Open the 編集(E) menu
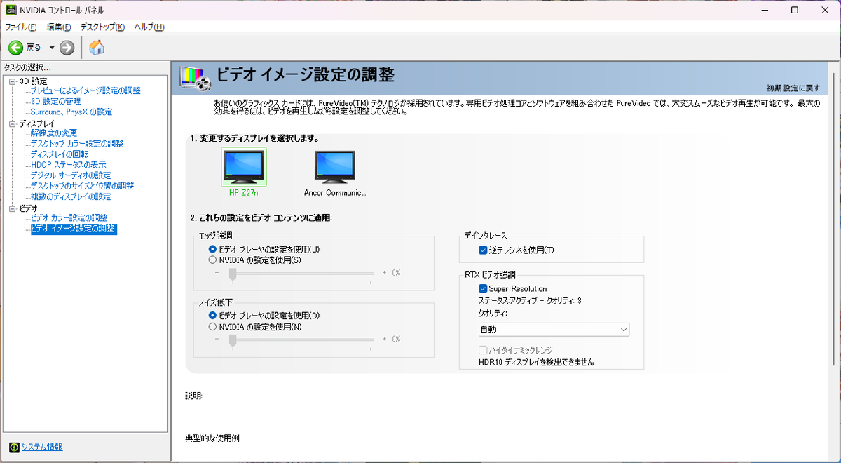 click(59, 27)
